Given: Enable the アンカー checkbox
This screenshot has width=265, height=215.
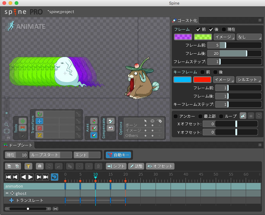Looking at the screenshot, I should point(175,116).
